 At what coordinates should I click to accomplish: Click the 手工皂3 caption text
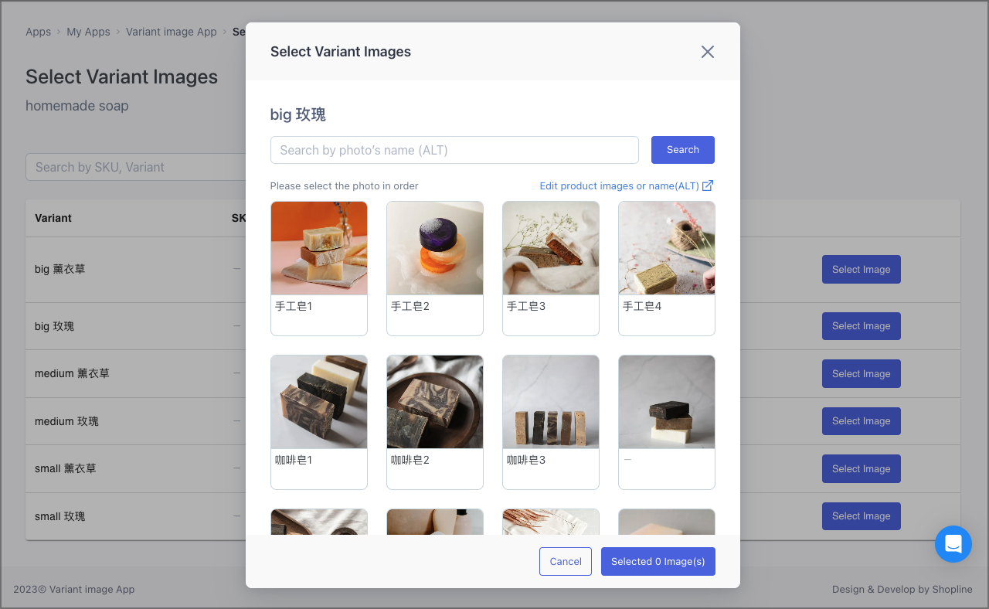point(526,306)
